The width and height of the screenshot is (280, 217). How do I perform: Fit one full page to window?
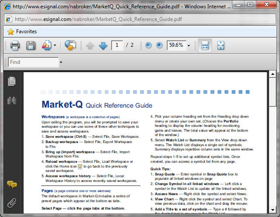220,45
